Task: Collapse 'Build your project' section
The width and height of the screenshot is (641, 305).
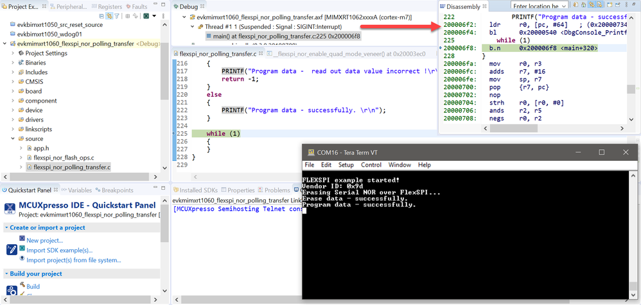Action: pyautogui.click(x=6, y=274)
